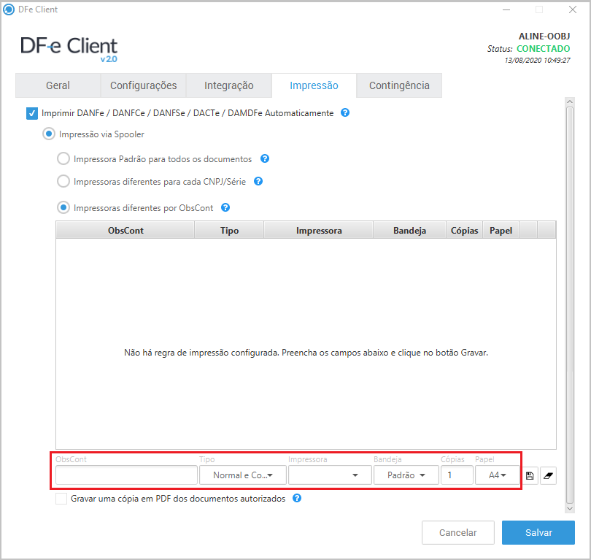Click the Impressora column header
The width and height of the screenshot is (591, 560).
tap(319, 231)
